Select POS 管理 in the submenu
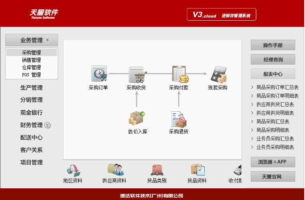 coord(32,75)
